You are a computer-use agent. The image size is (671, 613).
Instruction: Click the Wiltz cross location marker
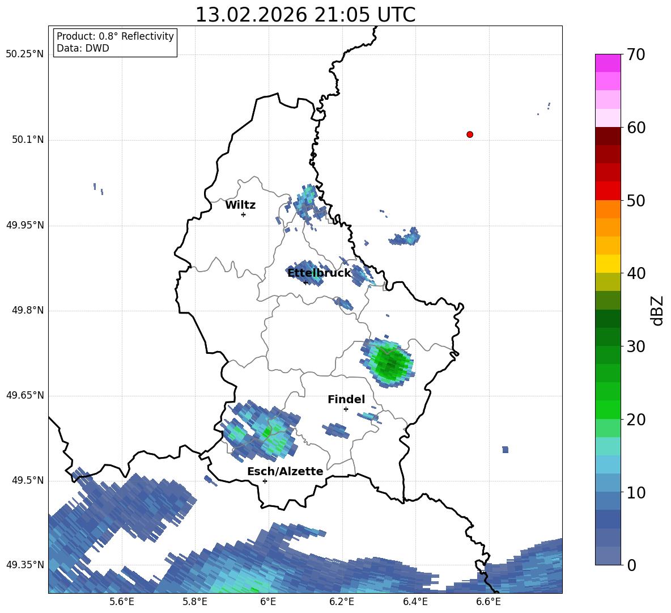[x=244, y=214]
